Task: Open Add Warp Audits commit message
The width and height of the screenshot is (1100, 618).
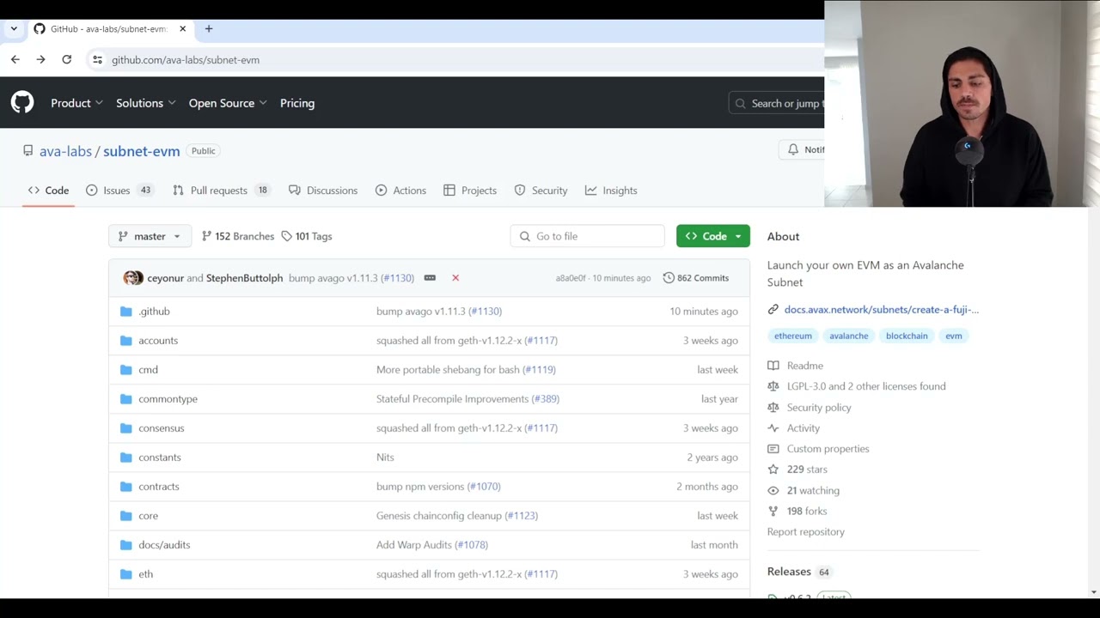Action: pyautogui.click(x=413, y=545)
